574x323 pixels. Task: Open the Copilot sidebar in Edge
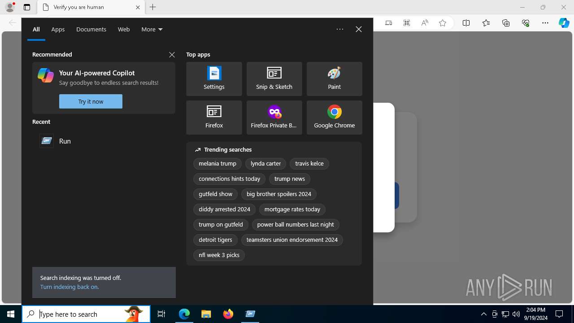point(564,23)
